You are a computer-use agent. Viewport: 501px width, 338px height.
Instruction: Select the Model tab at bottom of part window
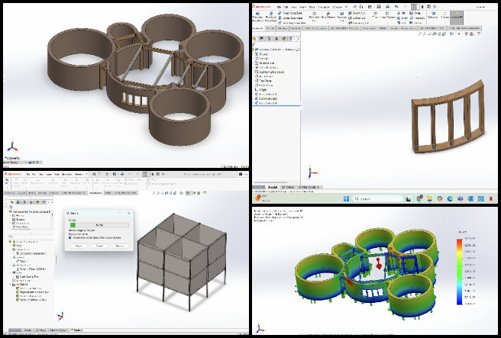(x=272, y=187)
